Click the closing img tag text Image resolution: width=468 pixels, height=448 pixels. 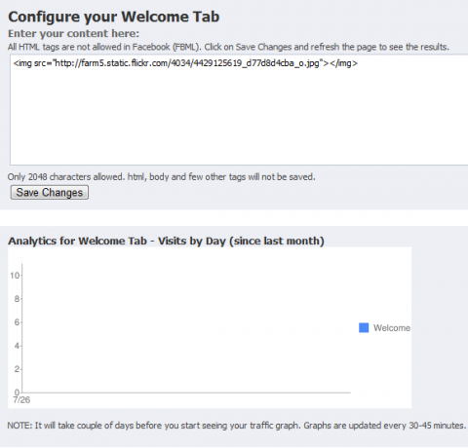pyautogui.click(x=344, y=63)
